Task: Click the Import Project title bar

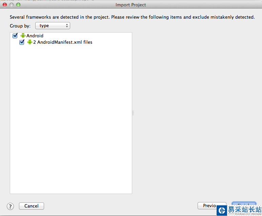Action: tap(131, 5)
